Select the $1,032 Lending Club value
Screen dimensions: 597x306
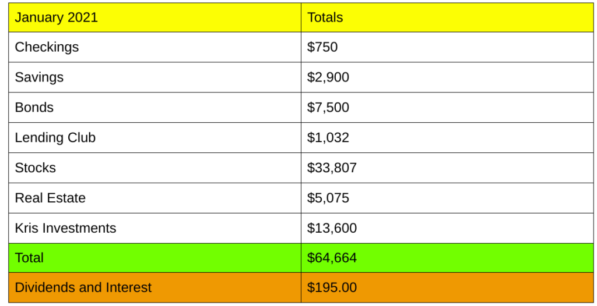point(328,138)
